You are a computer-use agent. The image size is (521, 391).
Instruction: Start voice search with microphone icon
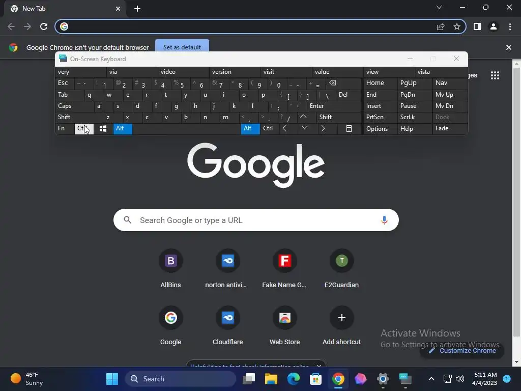click(384, 220)
